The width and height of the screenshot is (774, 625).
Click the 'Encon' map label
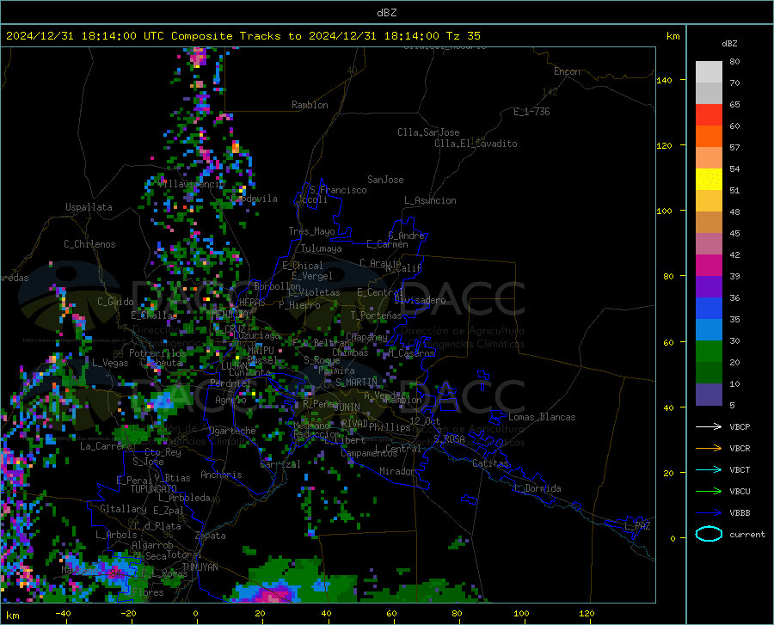[x=567, y=71]
